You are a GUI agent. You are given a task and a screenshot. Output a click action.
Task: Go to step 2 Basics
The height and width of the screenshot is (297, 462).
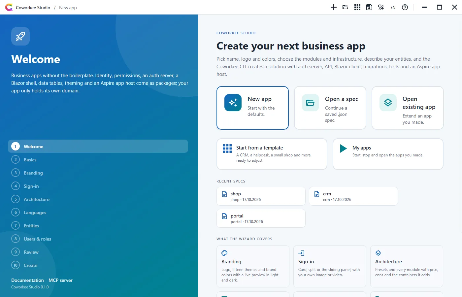(98, 160)
